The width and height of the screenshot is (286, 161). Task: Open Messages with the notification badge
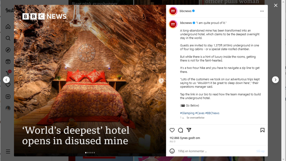[8, 73]
